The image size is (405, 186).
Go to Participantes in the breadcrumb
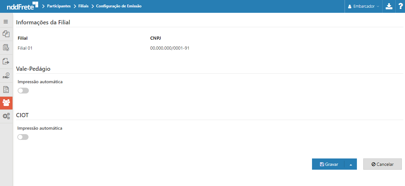point(59,6)
